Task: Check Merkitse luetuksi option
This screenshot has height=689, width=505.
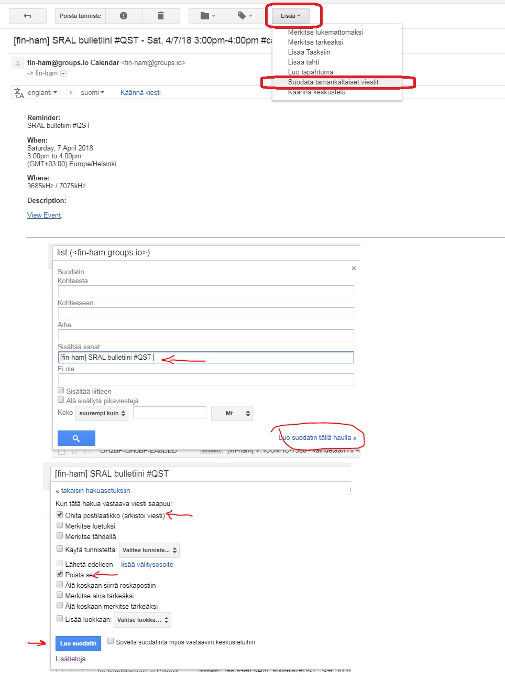Action: pyautogui.click(x=60, y=525)
